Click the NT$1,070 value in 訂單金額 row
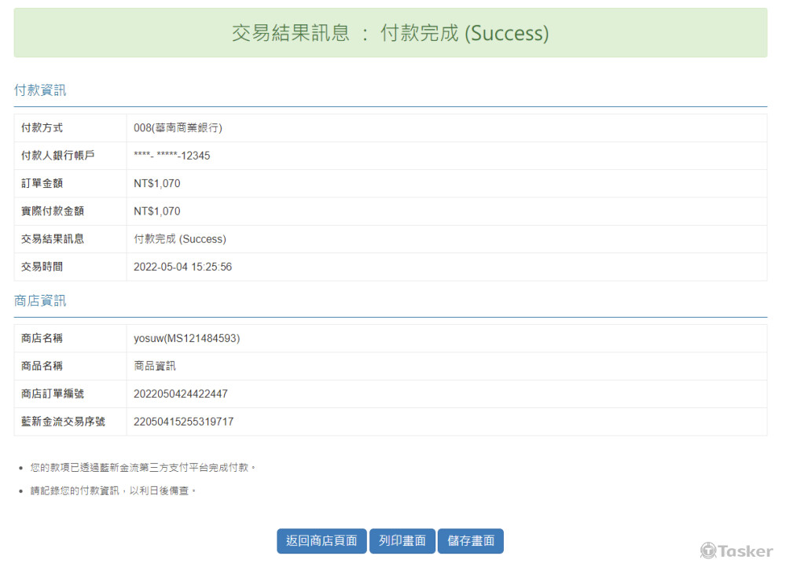Image resolution: width=786 pixels, height=567 pixels. pos(157,183)
